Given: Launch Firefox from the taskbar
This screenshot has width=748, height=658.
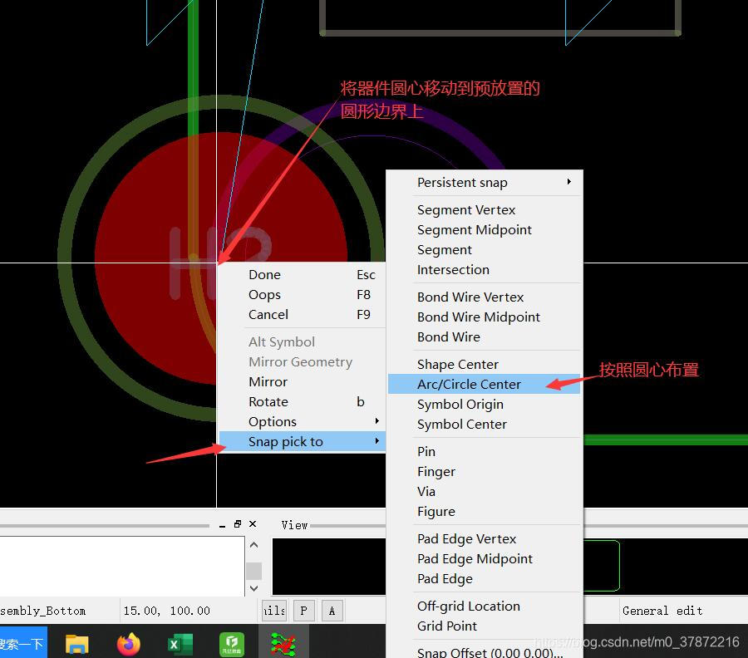Looking at the screenshot, I should click(129, 644).
